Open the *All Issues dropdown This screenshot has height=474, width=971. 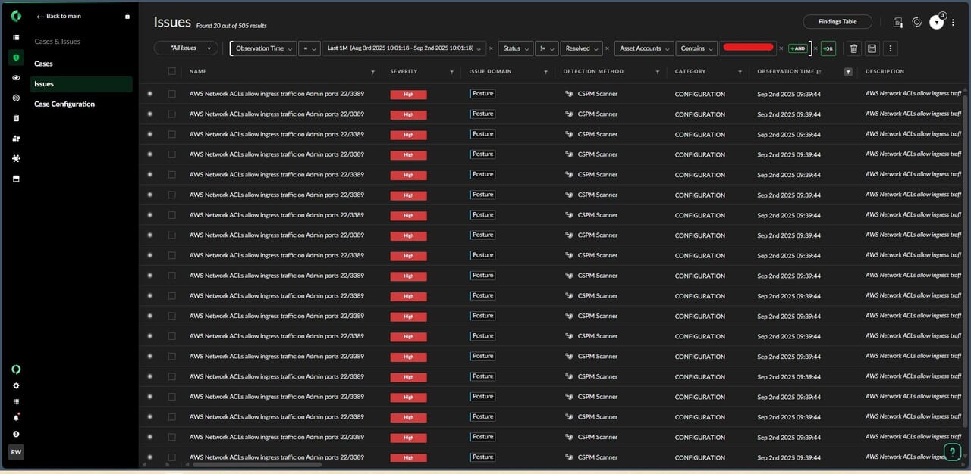[x=186, y=48]
